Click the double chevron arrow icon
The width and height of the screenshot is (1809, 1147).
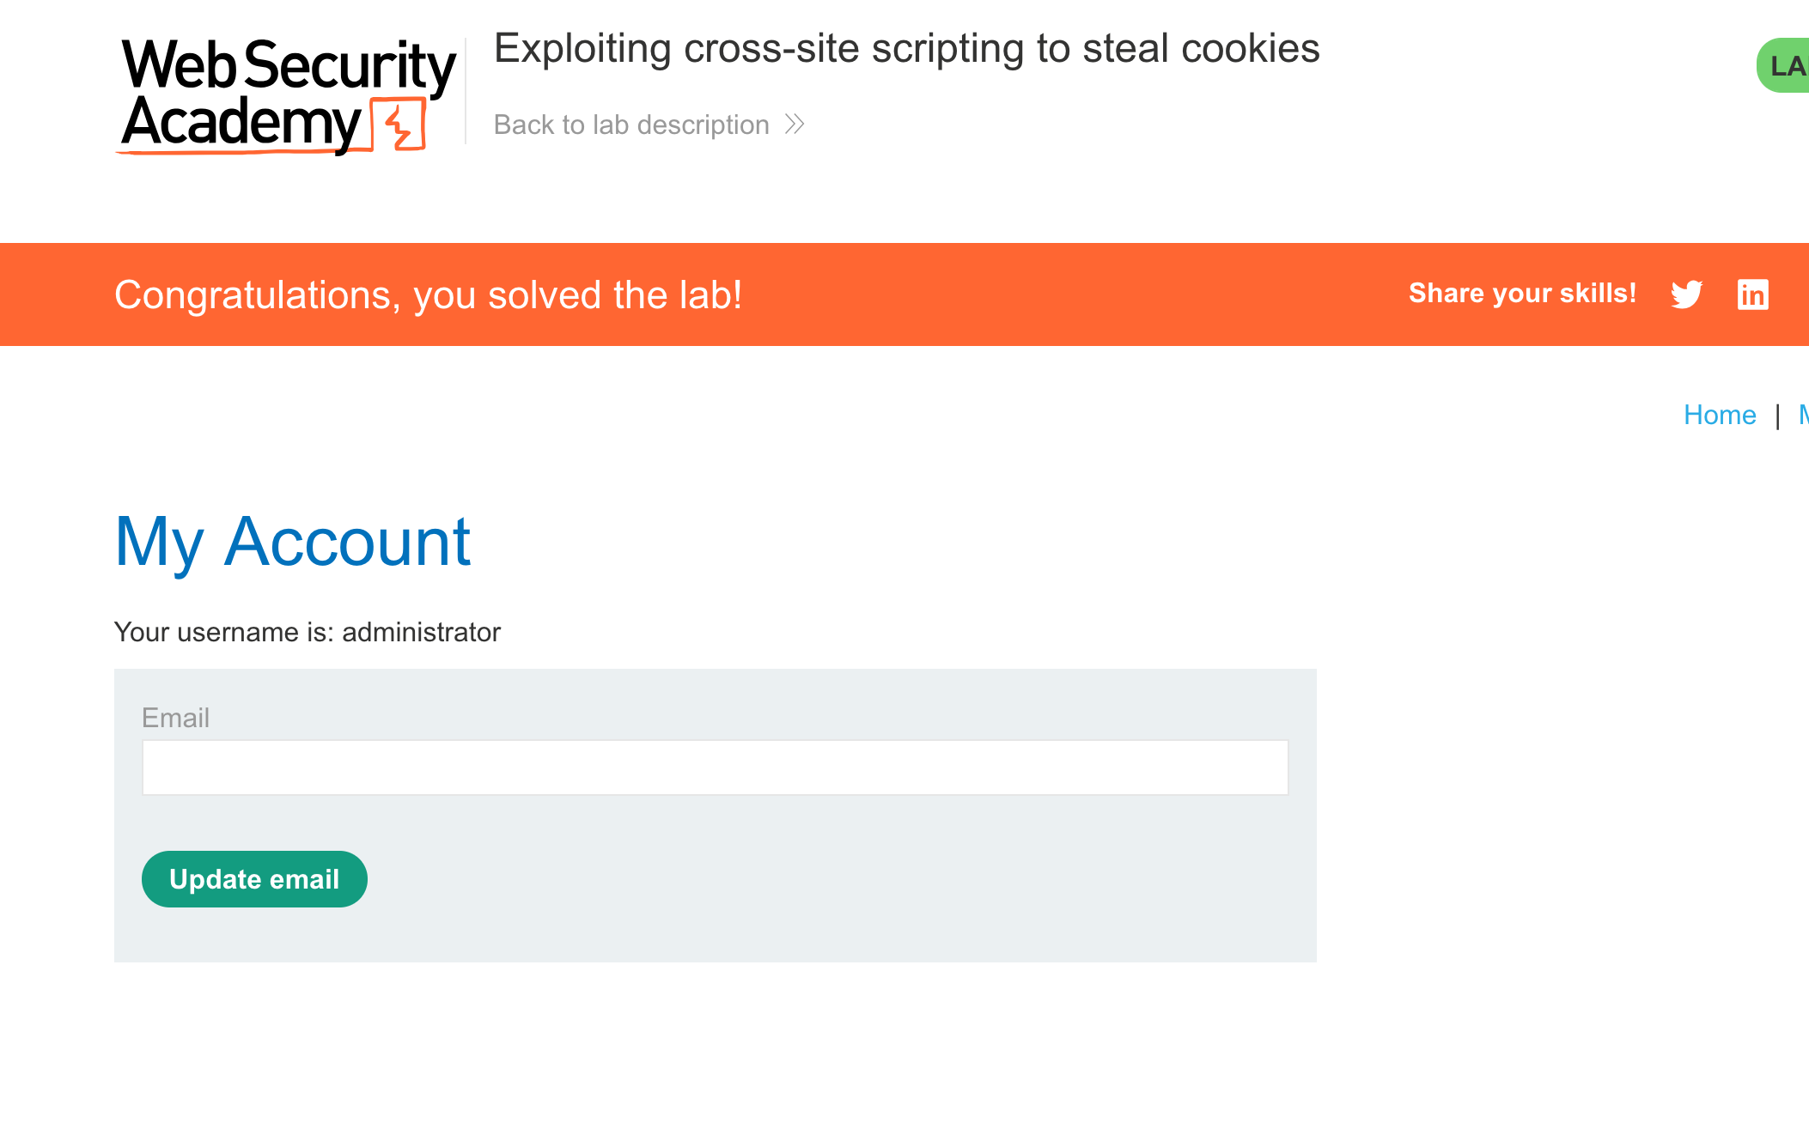tap(795, 124)
